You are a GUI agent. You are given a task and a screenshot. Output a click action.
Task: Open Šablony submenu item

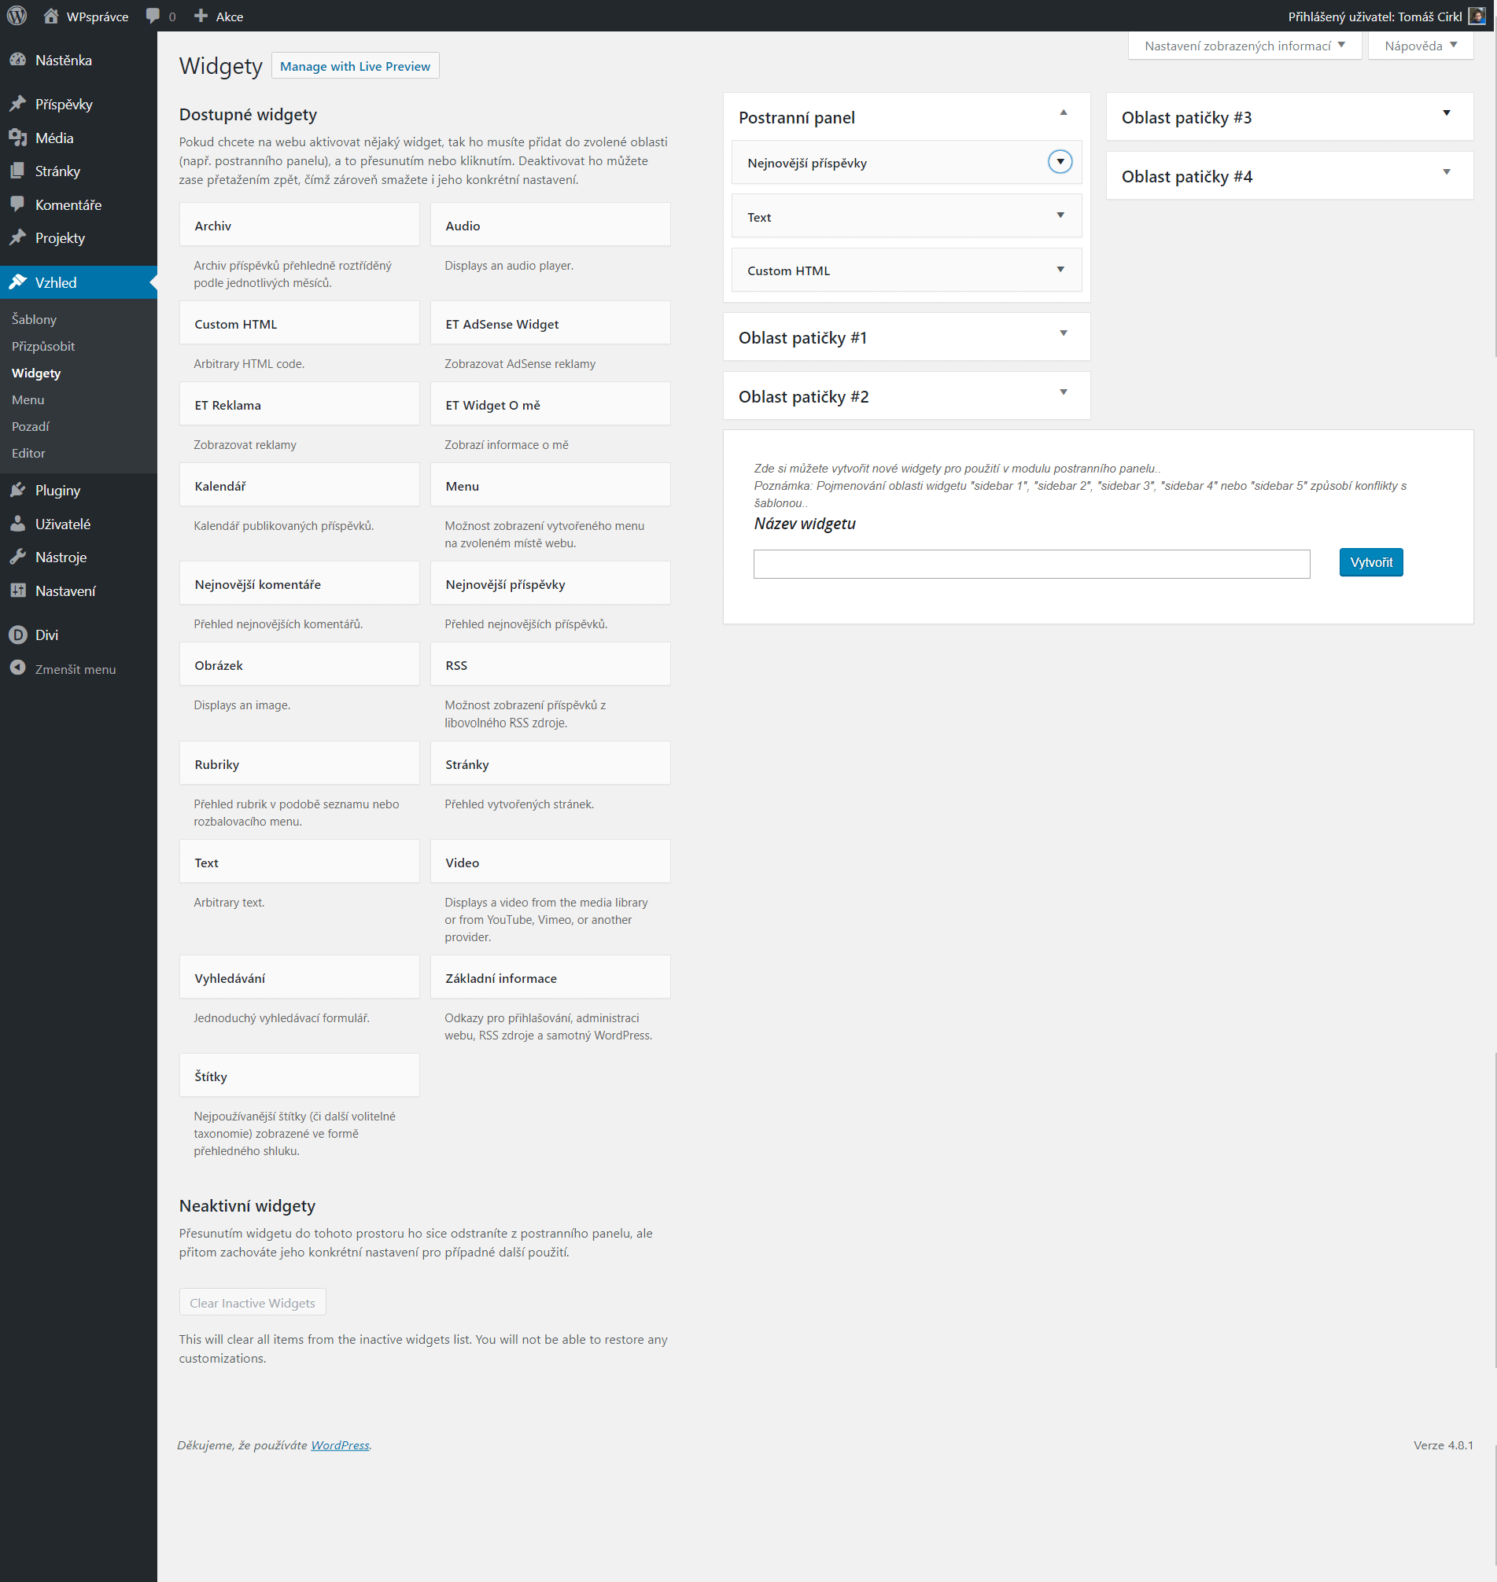tap(35, 319)
